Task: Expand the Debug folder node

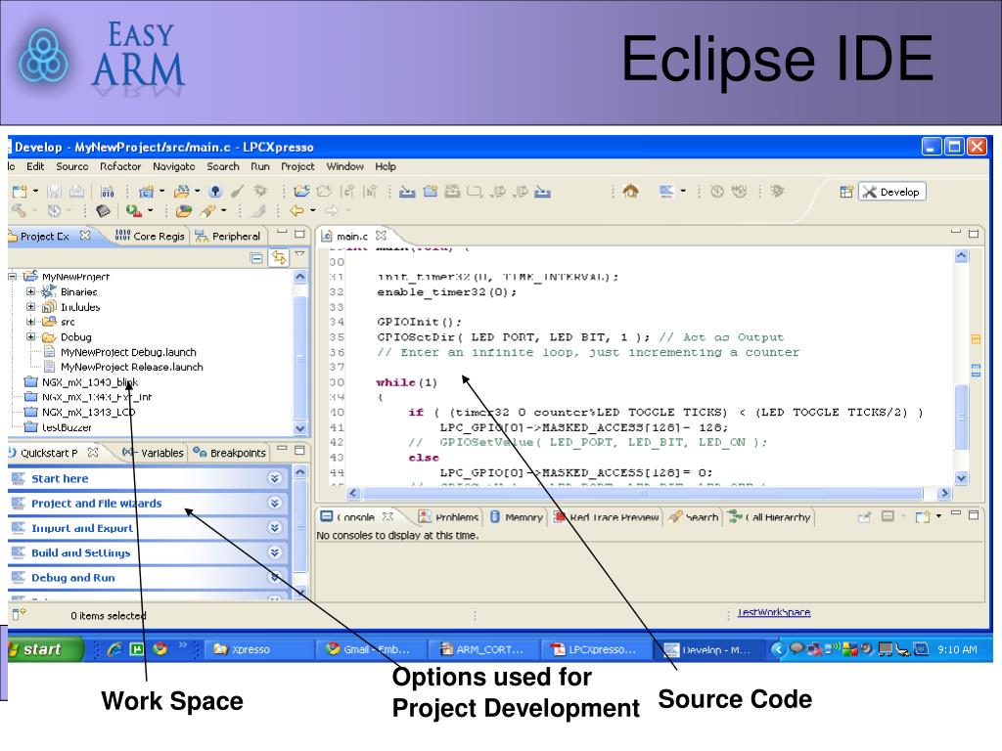Action: pyautogui.click(x=30, y=336)
